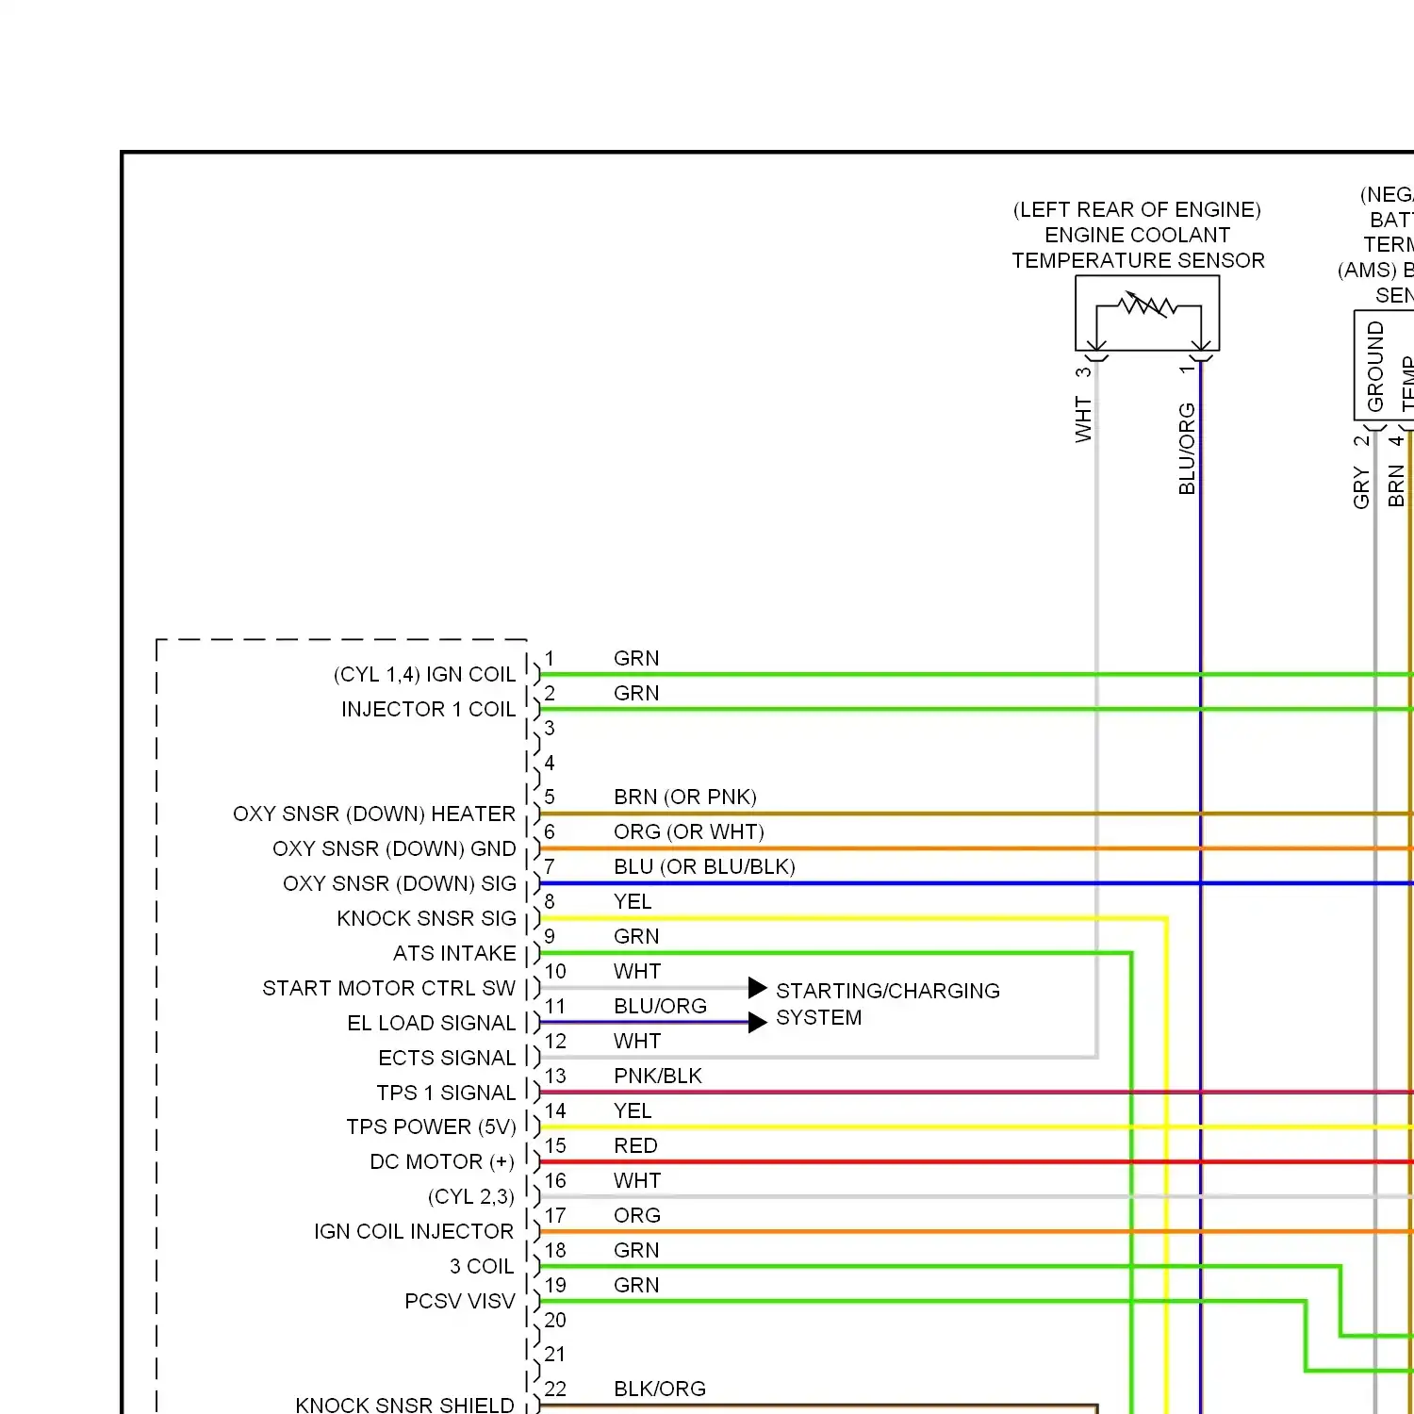The height and width of the screenshot is (1414, 1414).
Task: Click connector pin number '20'
Action: pos(555,1320)
